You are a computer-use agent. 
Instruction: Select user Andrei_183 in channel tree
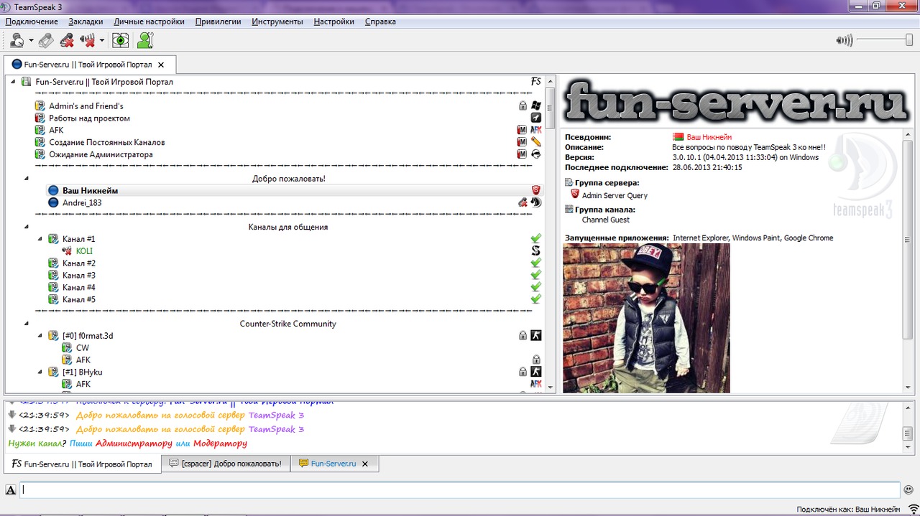(x=82, y=203)
